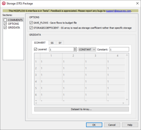Click the cell at row 5, column 1
The width and height of the screenshot is (141, 130).
(51, 88)
